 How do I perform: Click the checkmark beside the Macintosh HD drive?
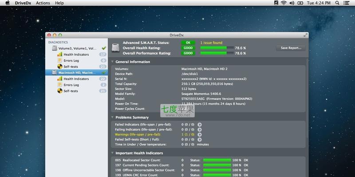[104, 73]
